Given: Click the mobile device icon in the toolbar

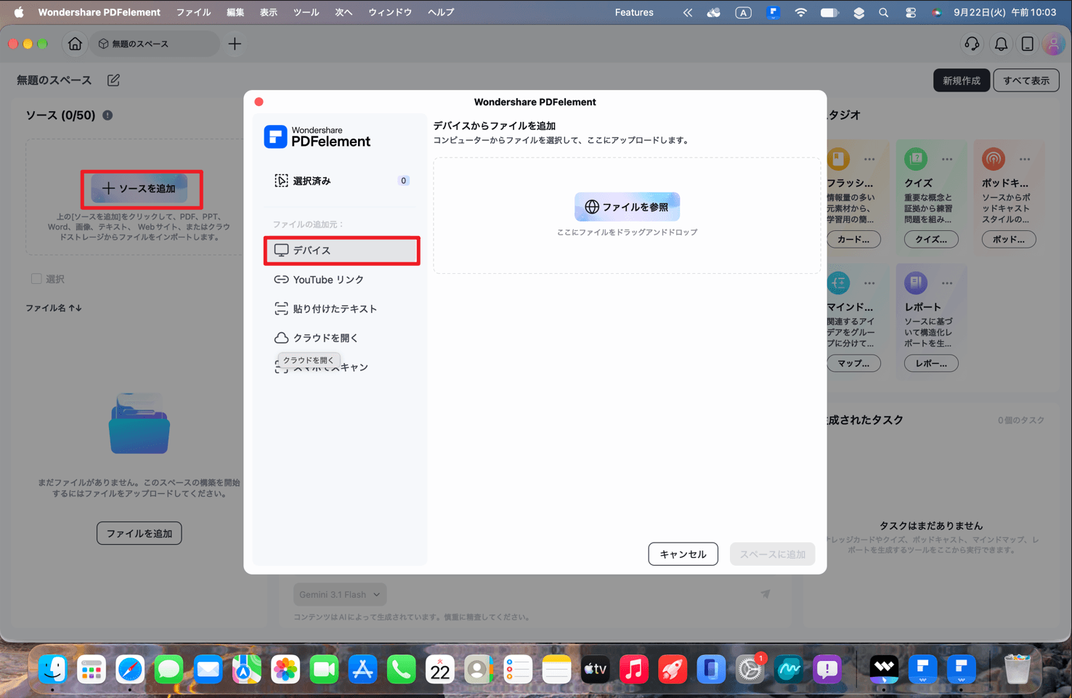Looking at the screenshot, I should coord(1027,44).
